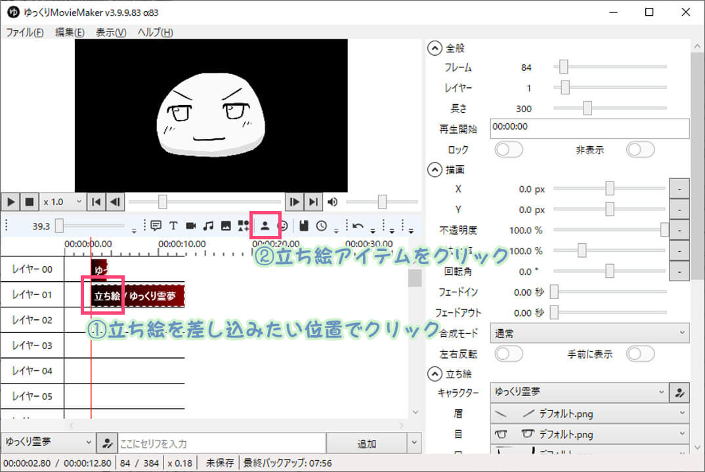Select the clip on レイヤー 00
This screenshot has height=472, width=705.
(99, 269)
